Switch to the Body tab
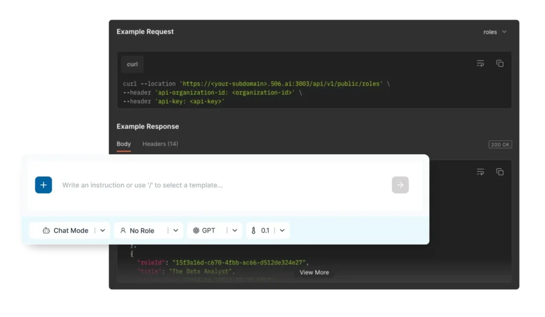The image size is (545, 317). click(123, 144)
